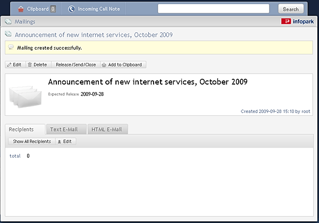Screen dimensions: 319x223
Task: Click into the search input field
Action: click(x=213, y=9)
